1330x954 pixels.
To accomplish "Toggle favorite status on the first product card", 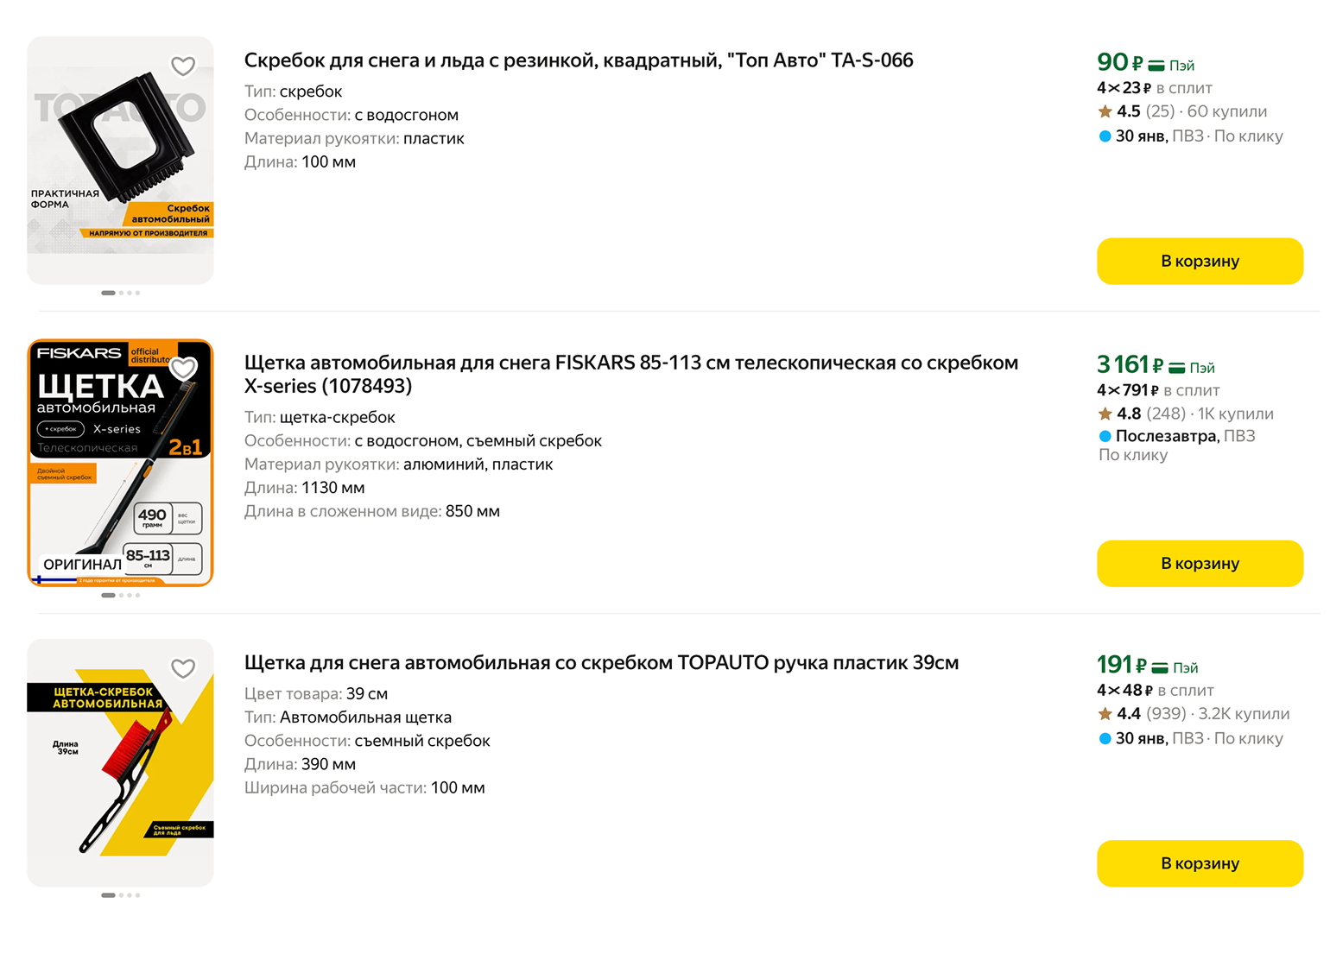I will pos(182,65).
